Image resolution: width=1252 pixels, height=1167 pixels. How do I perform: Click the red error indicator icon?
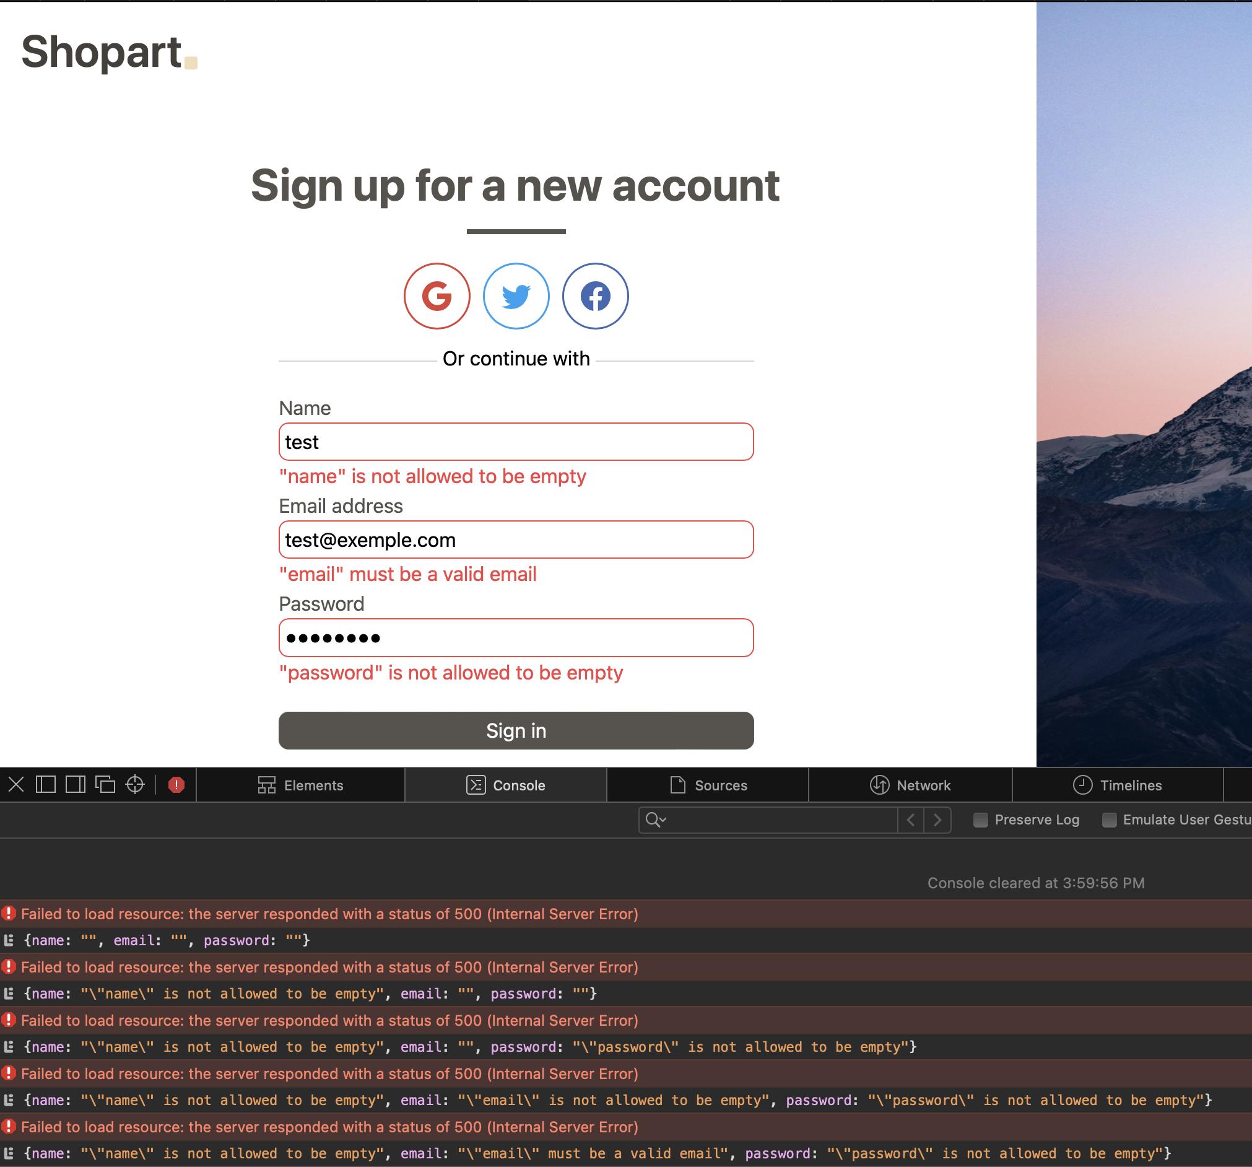[176, 785]
